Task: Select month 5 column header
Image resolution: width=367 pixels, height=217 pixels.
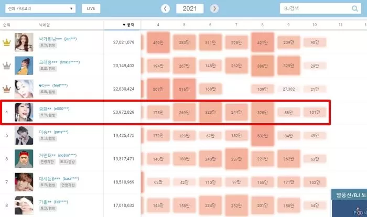Action: point(184,25)
